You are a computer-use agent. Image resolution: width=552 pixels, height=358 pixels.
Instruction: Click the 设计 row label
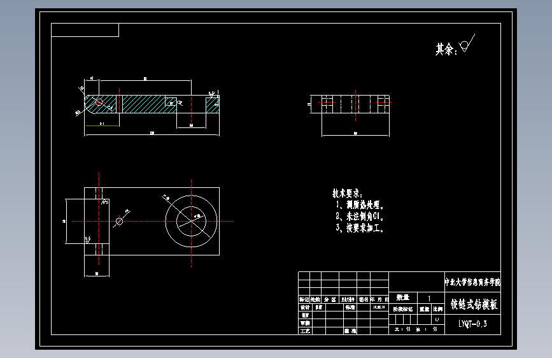(x=305, y=307)
